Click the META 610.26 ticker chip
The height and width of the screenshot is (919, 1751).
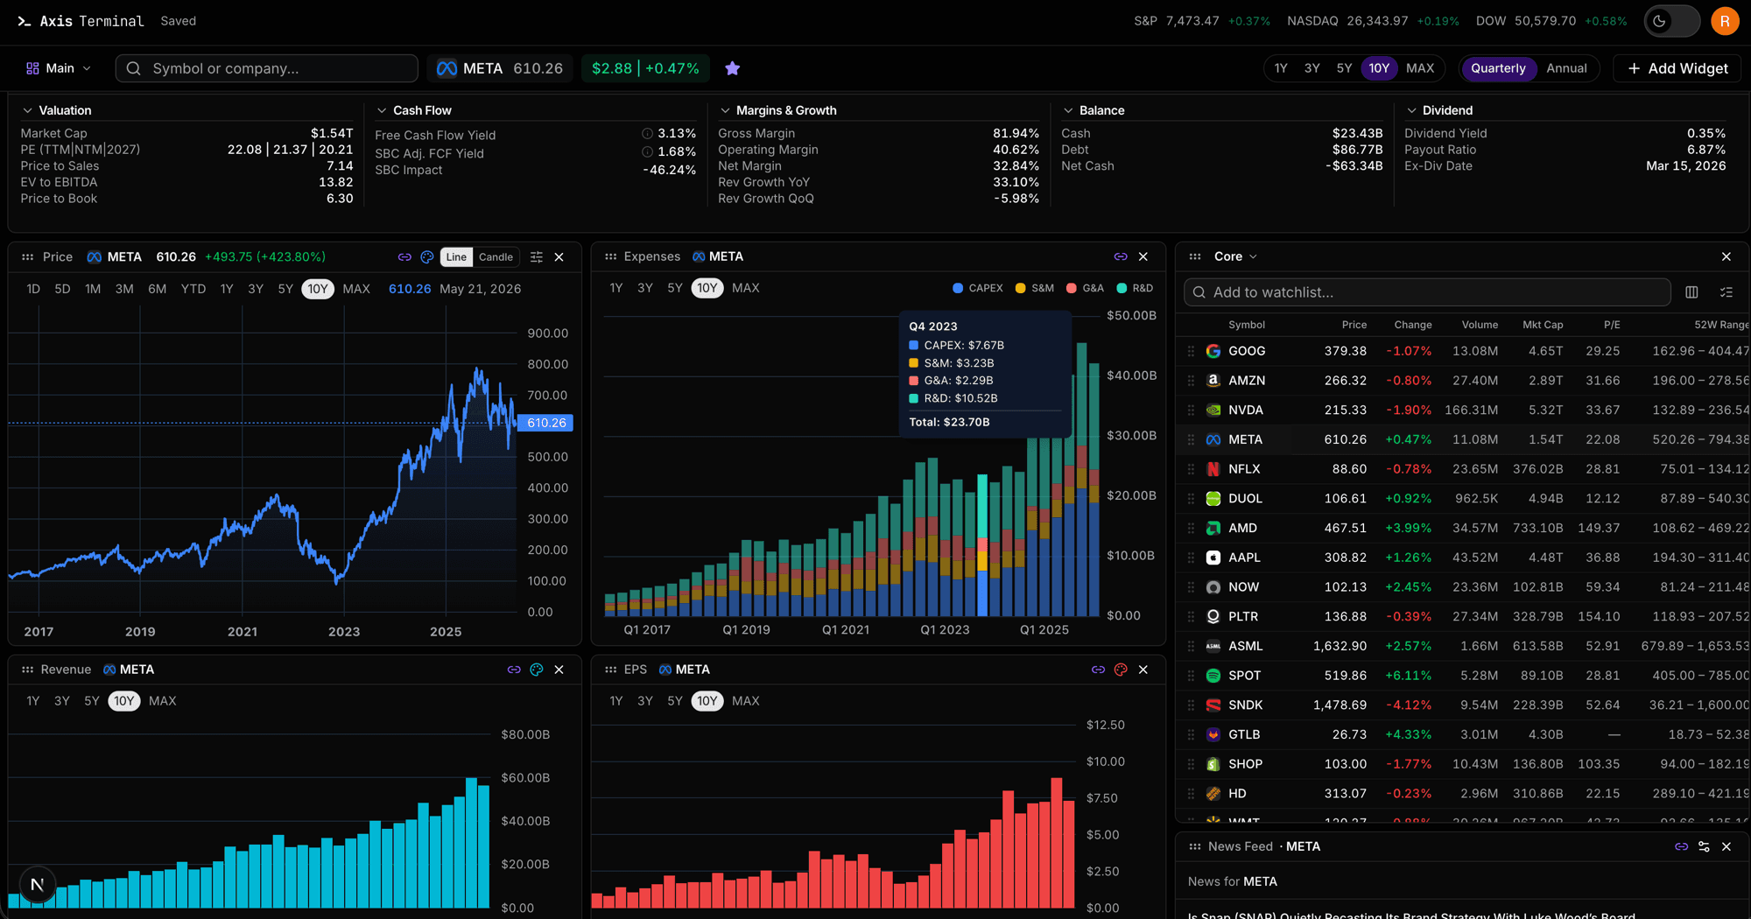[x=500, y=68]
